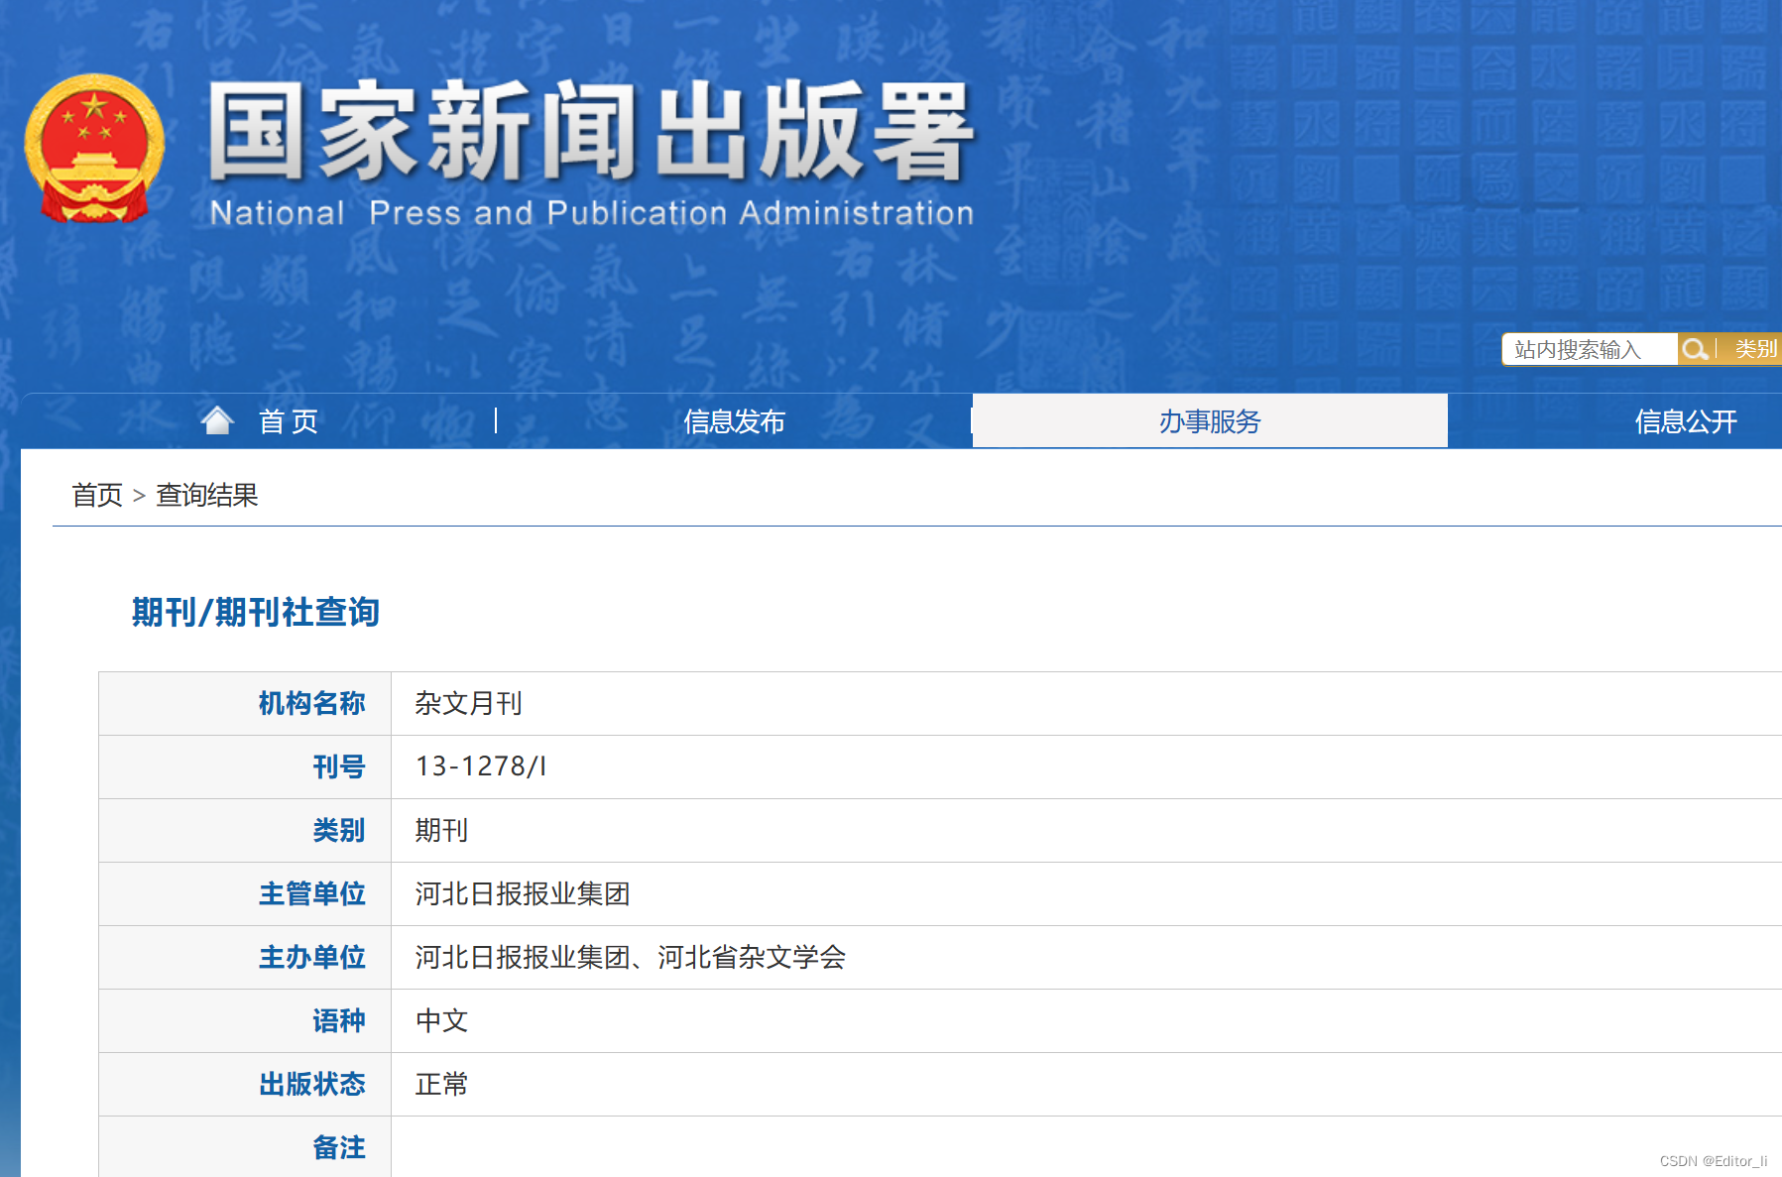Click the 查询结果 breadcrumb text
This screenshot has height=1177, width=1782.
pyautogui.click(x=207, y=495)
